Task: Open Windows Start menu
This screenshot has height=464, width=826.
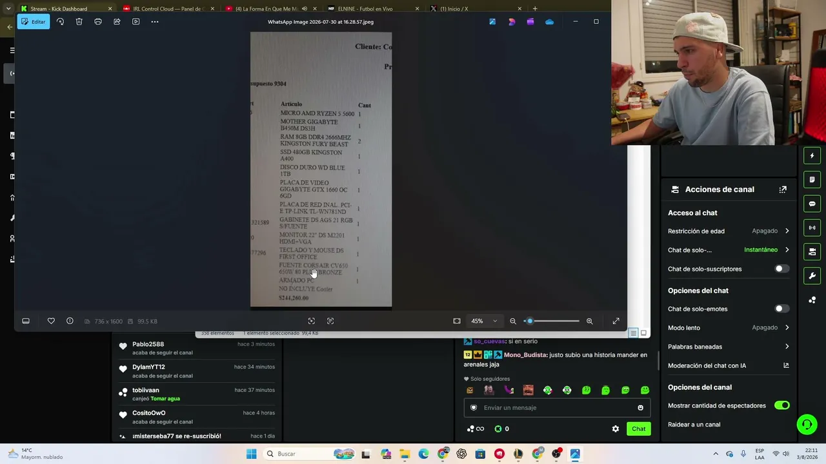Action: tap(251, 454)
